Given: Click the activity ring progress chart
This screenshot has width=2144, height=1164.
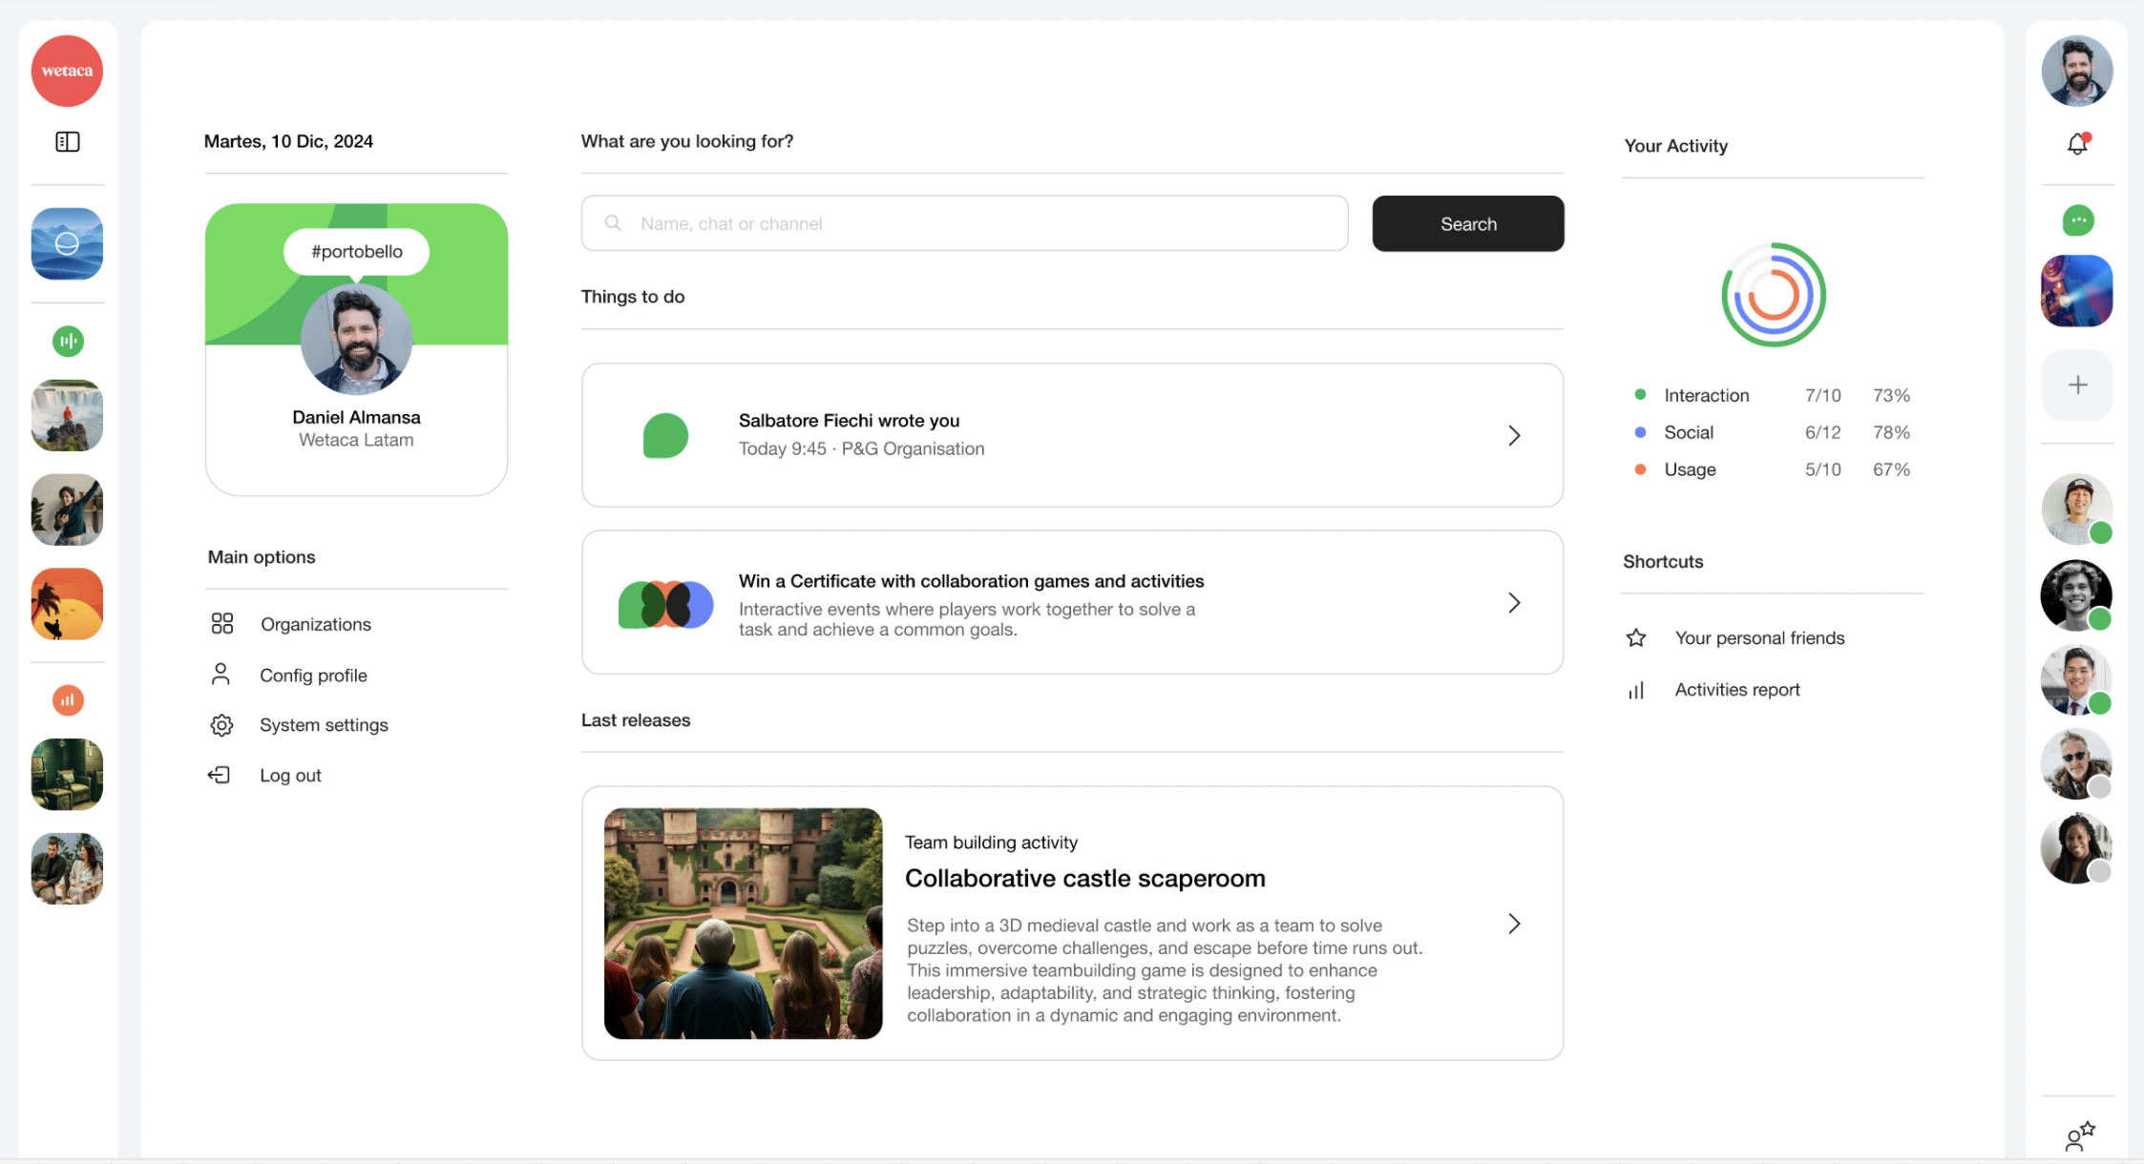Looking at the screenshot, I should 1773,295.
